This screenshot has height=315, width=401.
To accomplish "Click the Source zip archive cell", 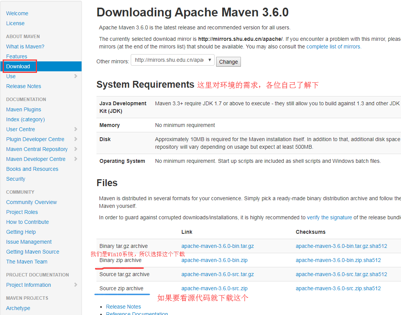I will [121, 288].
